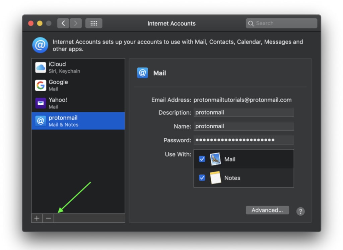
Task: Click the blue Internet Accounts @ icon
Action: click(x=40, y=45)
